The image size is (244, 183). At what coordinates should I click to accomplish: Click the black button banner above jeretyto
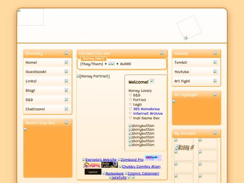[x=93, y=172]
